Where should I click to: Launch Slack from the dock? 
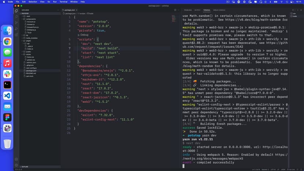click(7, 74)
